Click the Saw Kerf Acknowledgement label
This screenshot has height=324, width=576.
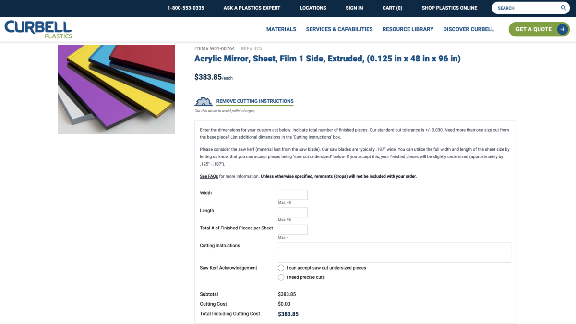tap(228, 268)
